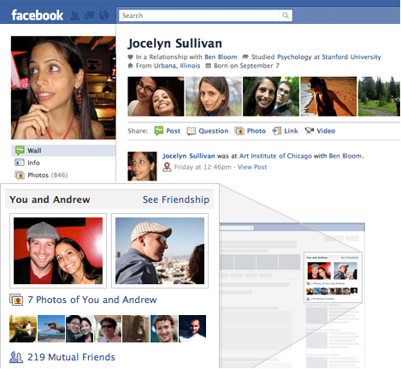Share a Photo
This screenshot has width=401, height=369.
(257, 131)
